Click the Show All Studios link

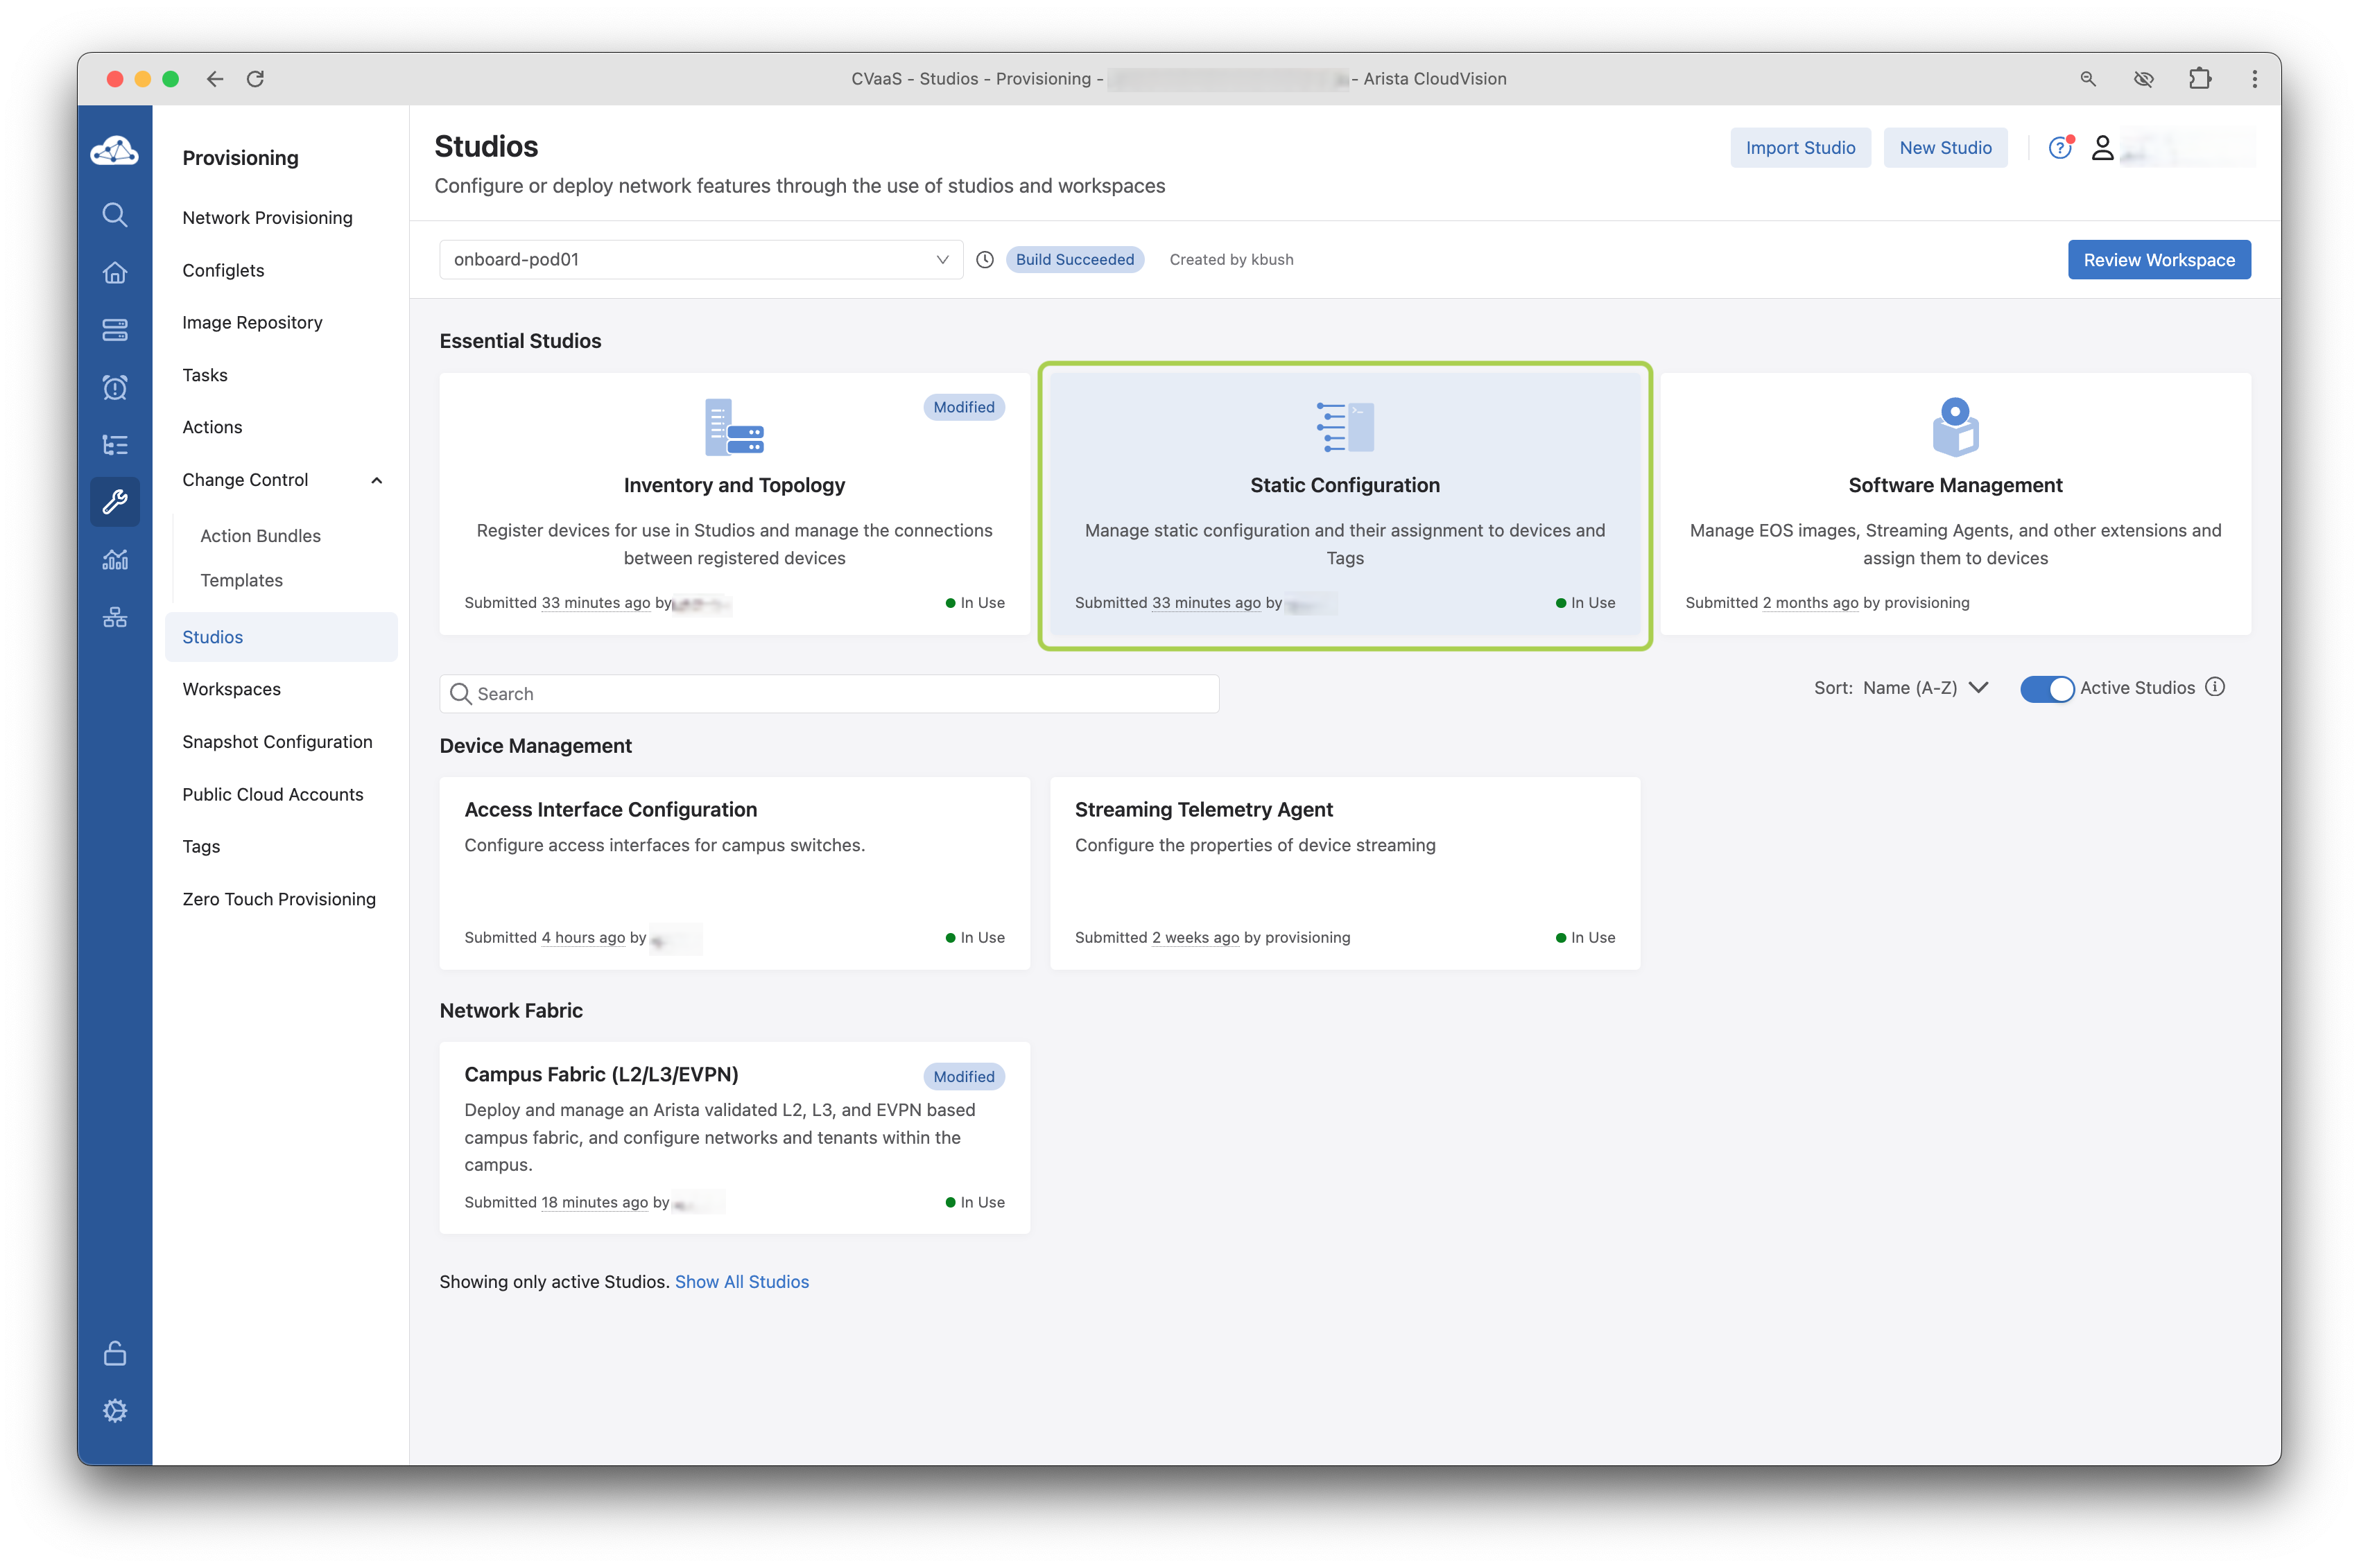click(741, 1282)
